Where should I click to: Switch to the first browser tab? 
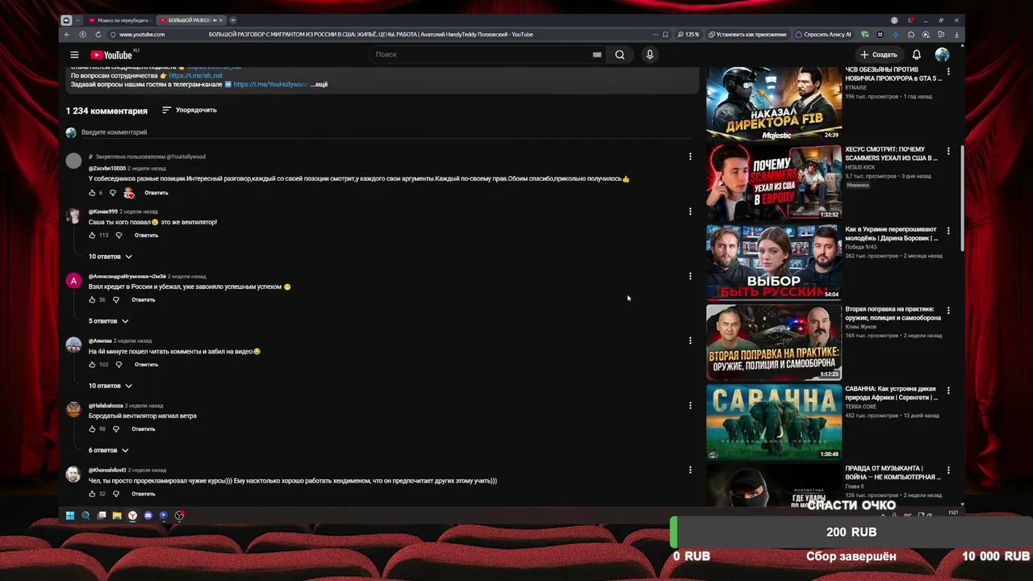click(x=120, y=20)
